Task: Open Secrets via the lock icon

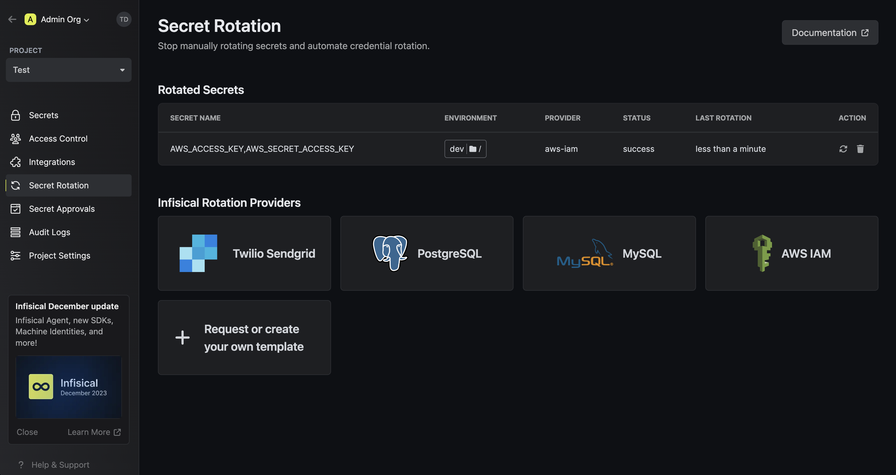Action: tap(16, 115)
